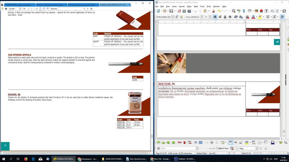Apply yellow highlighting color

(260, 17)
